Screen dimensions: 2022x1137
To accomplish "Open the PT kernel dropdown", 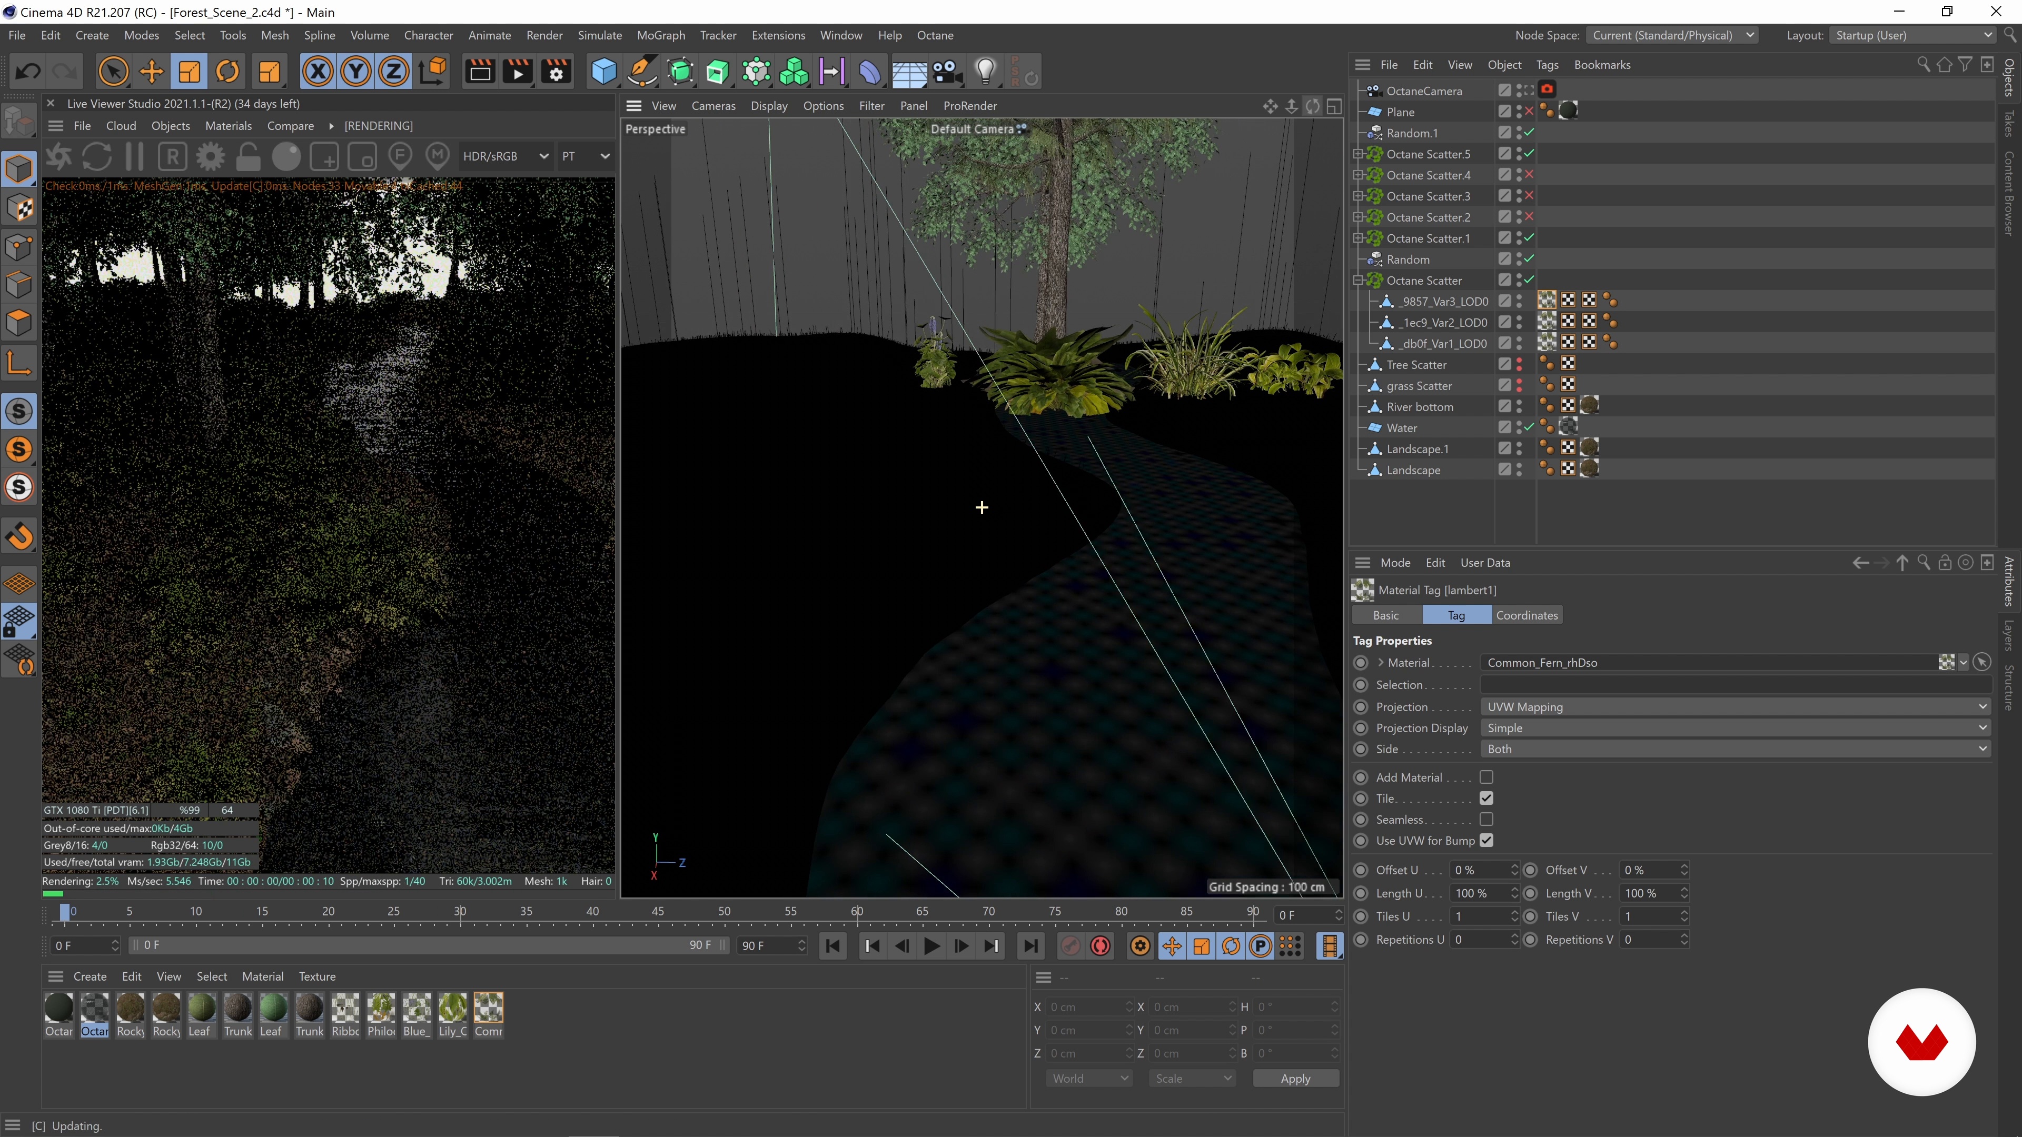I will 585,156.
